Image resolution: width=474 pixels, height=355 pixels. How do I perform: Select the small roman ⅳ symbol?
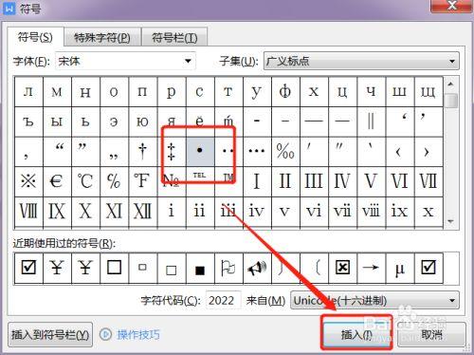[x=257, y=212]
